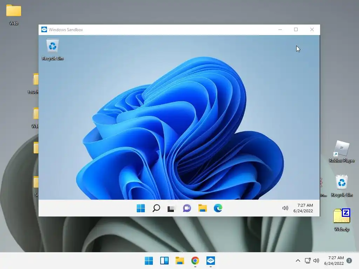
Task: Open the Recycle Bin inside Windows Sandbox
Action: (53, 50)
